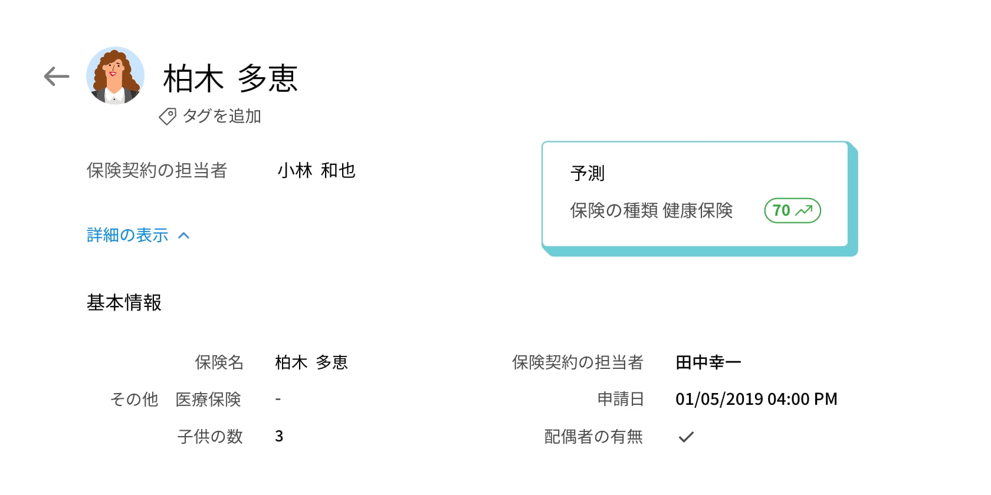Screen dimensions: 991x495
Task: Click the back arrow icon
Action: pyautogui.click(x=57, y=76)
